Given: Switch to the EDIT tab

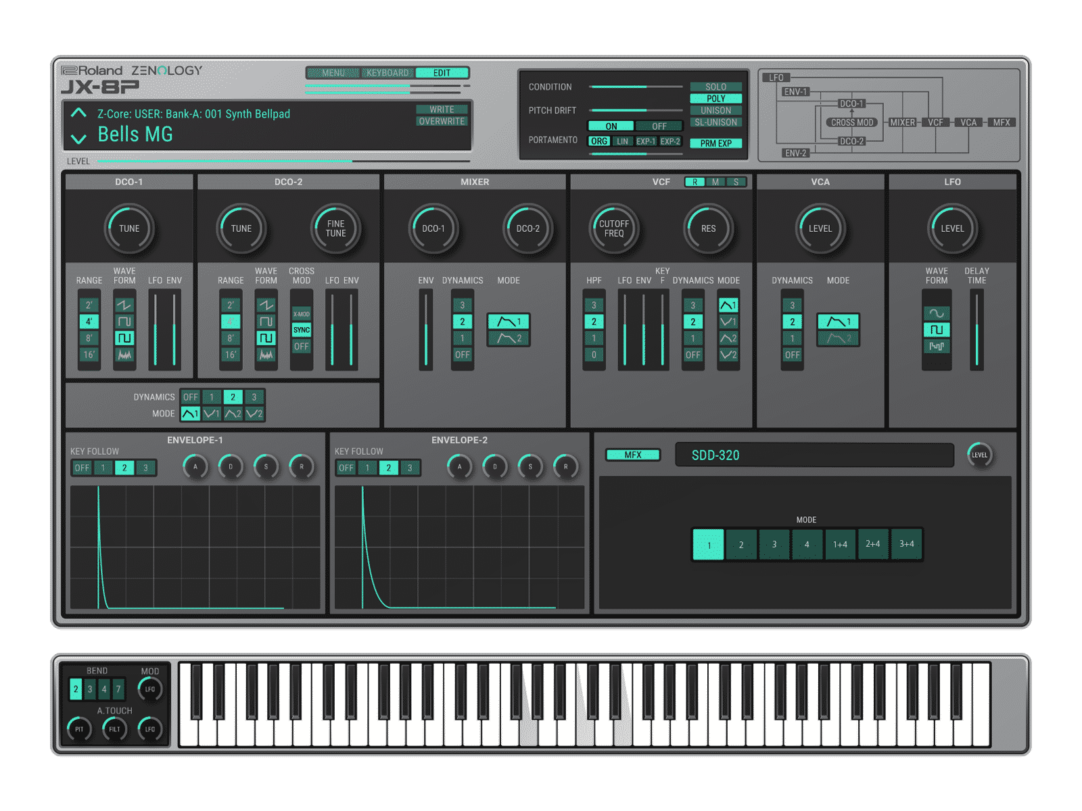Looking at the screenshot, I should tap(442, 73).
